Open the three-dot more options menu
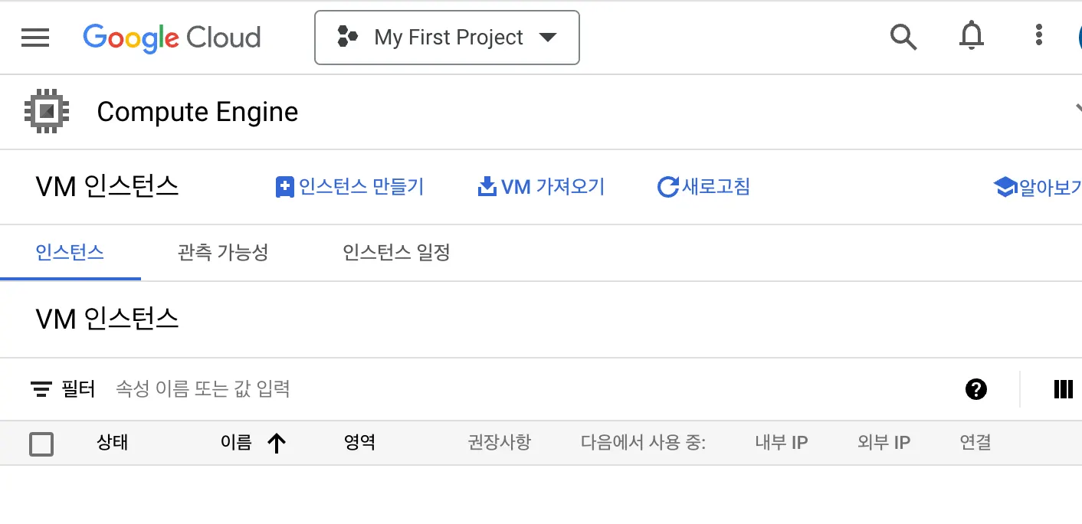Viewport: 1082px width, 524px height. click(1038, 35)
